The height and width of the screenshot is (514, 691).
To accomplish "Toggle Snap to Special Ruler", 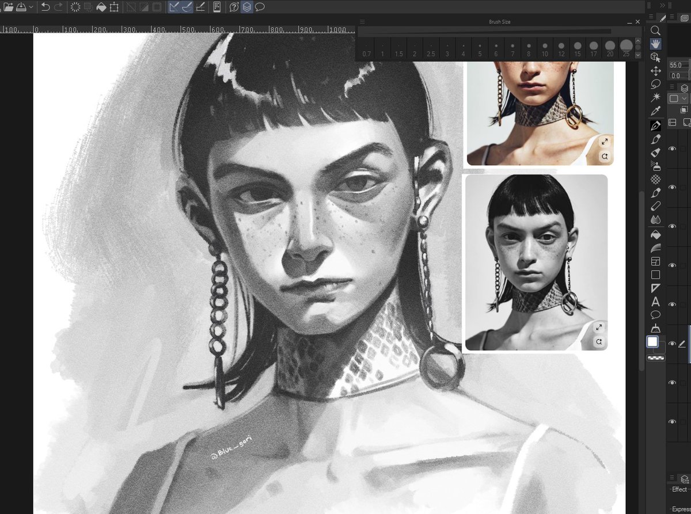I will click(x=187, y=7).
